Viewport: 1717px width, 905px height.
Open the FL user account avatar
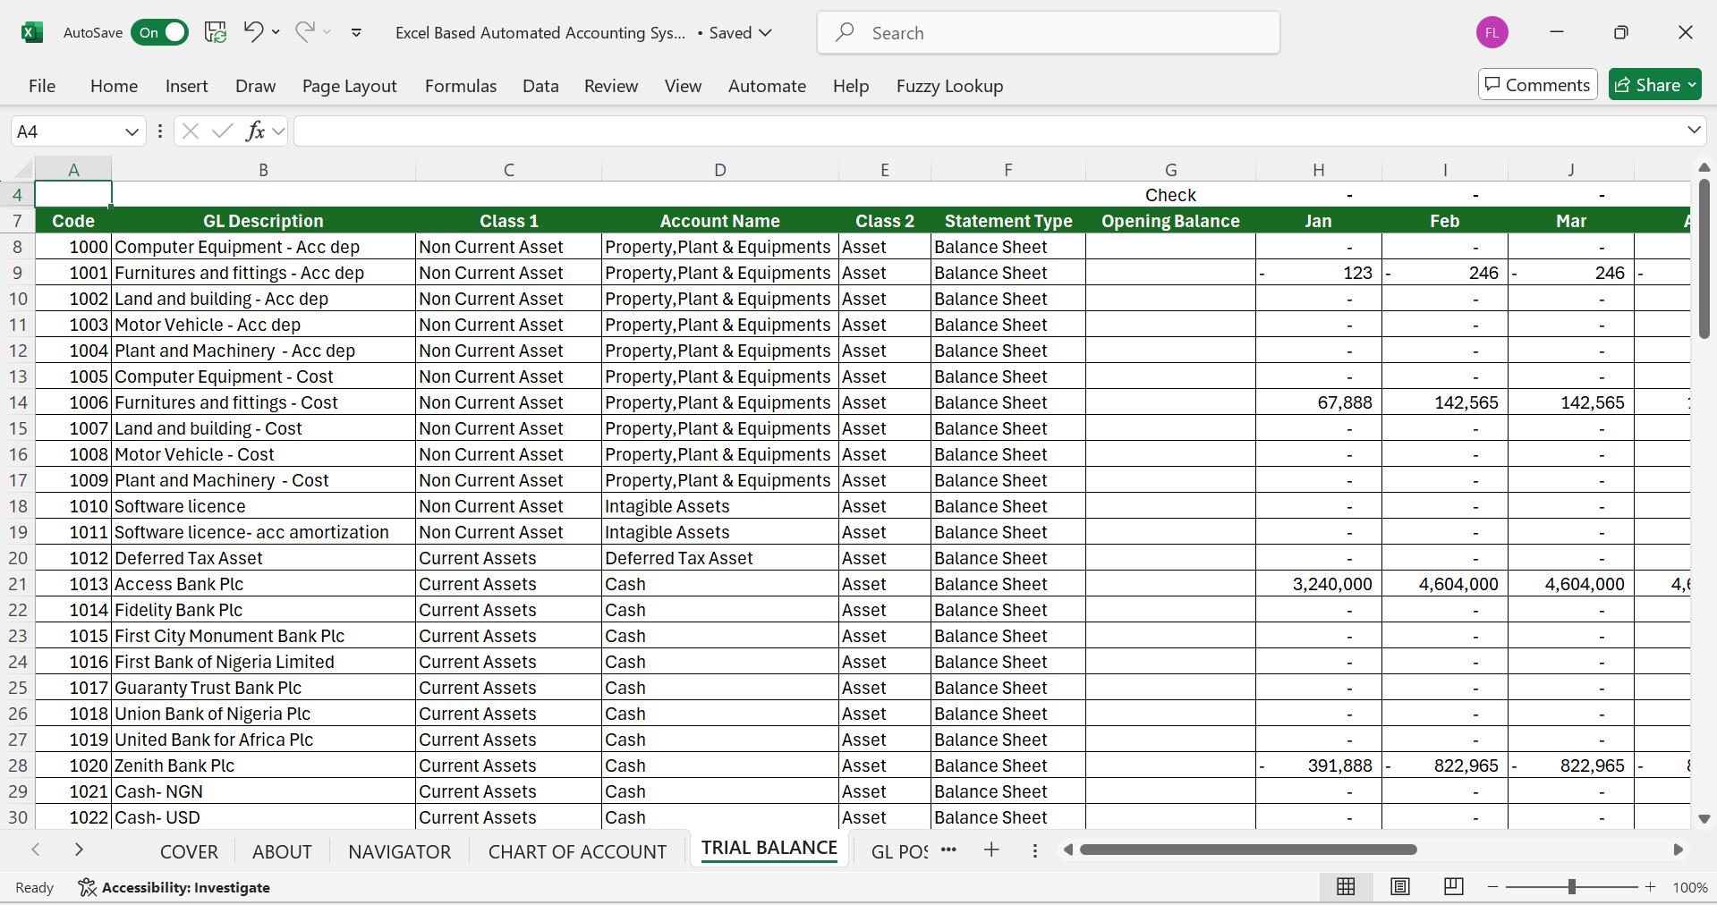(1492, 33)
